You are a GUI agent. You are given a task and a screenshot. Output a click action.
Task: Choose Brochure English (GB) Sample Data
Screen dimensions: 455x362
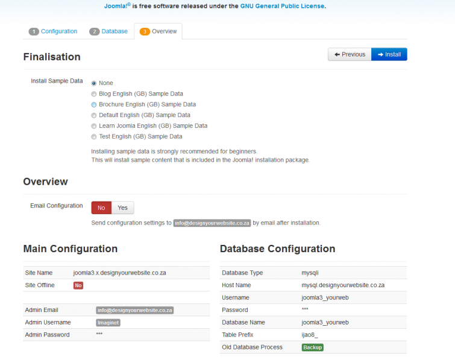(x=94, y=104)
